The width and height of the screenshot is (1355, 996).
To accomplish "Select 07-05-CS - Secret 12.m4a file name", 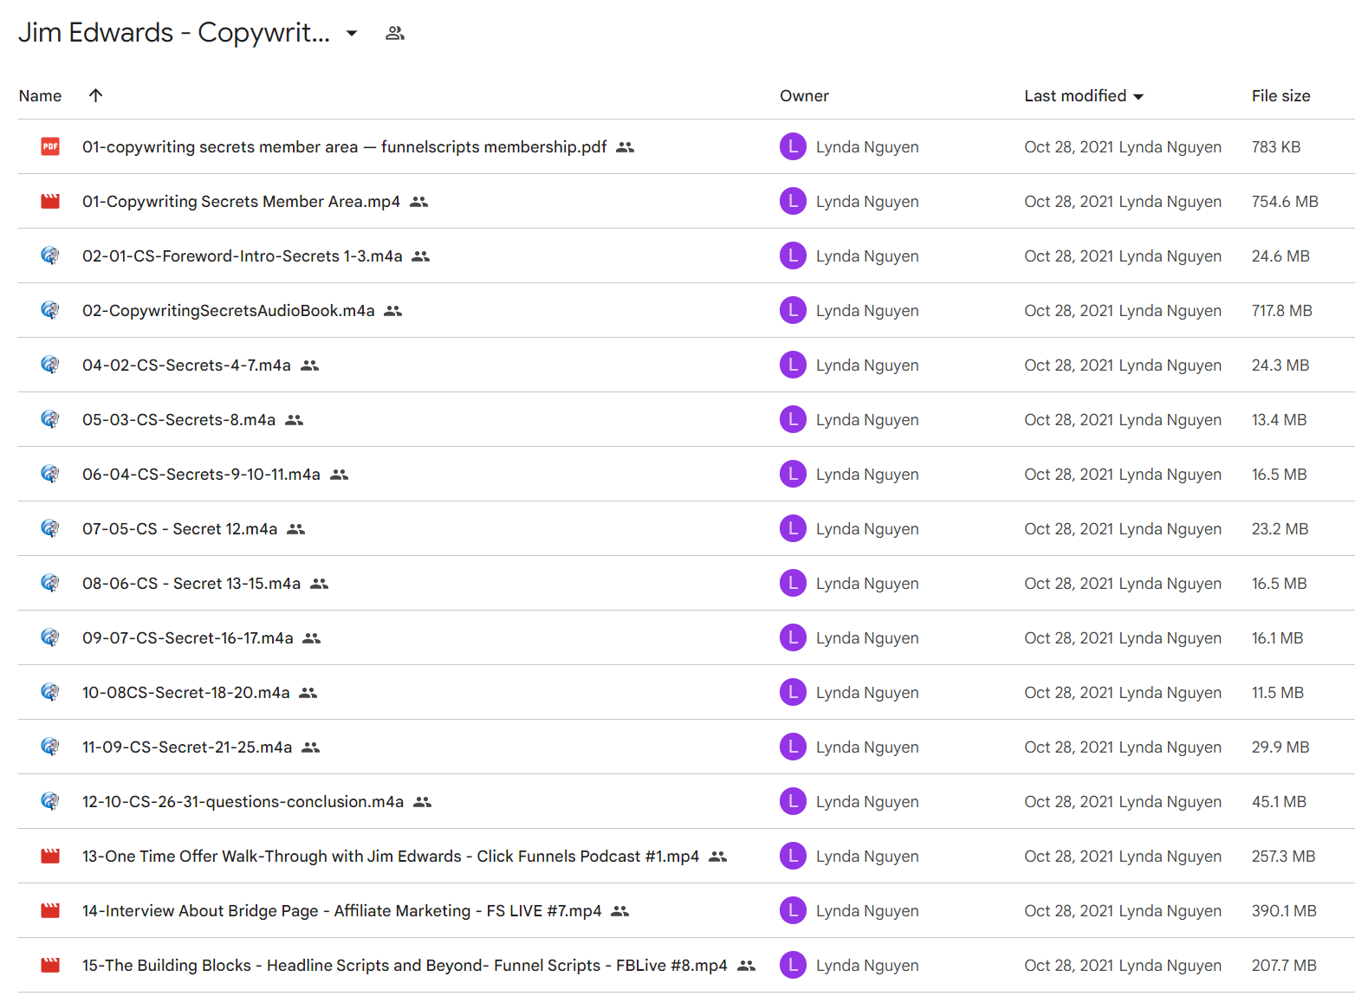I will pos(179,529).
